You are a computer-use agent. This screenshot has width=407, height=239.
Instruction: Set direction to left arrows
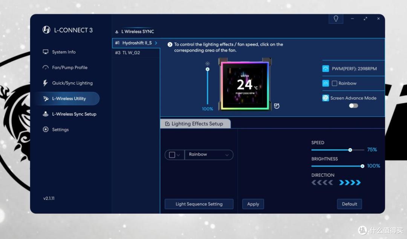(x=322, y=182)
